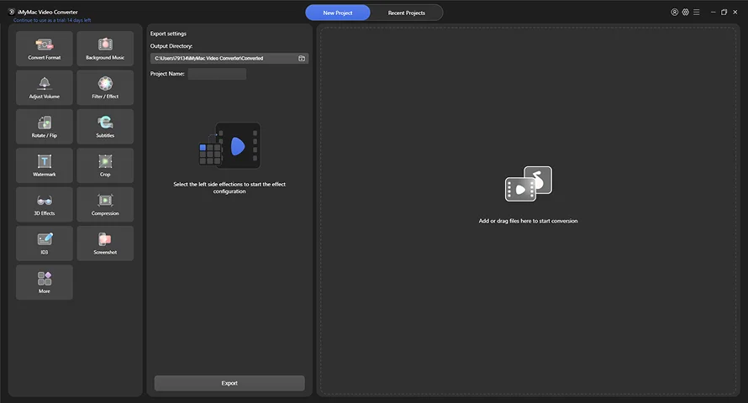Select the 3D Effects tool
This screenshot has width=748, height=403.
(x=45, y=204)
